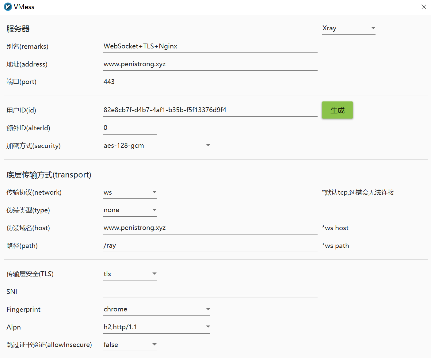Click the 传输层安全(TLS) label

tap(30, 274)
